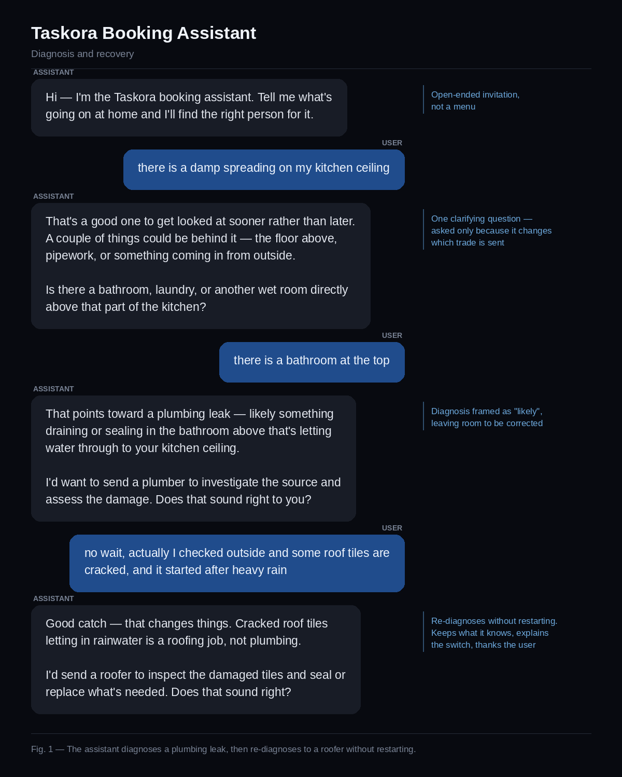Select the 'Re-diagnoses without restarting' annotation

(494, 633)
